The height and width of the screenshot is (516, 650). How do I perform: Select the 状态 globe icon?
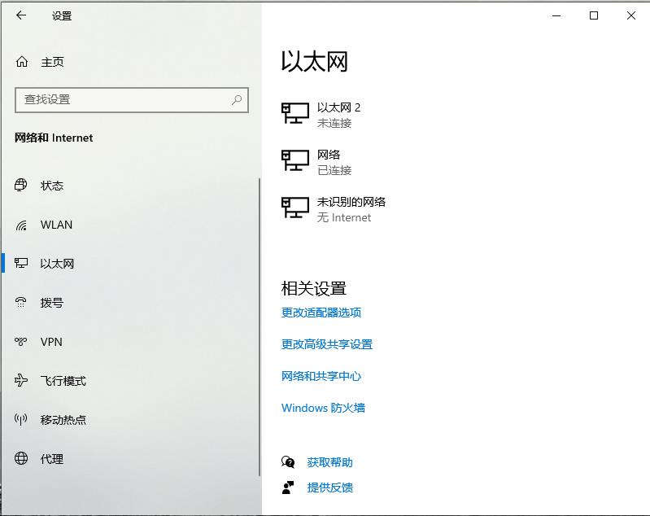click(x=20, y=185)
